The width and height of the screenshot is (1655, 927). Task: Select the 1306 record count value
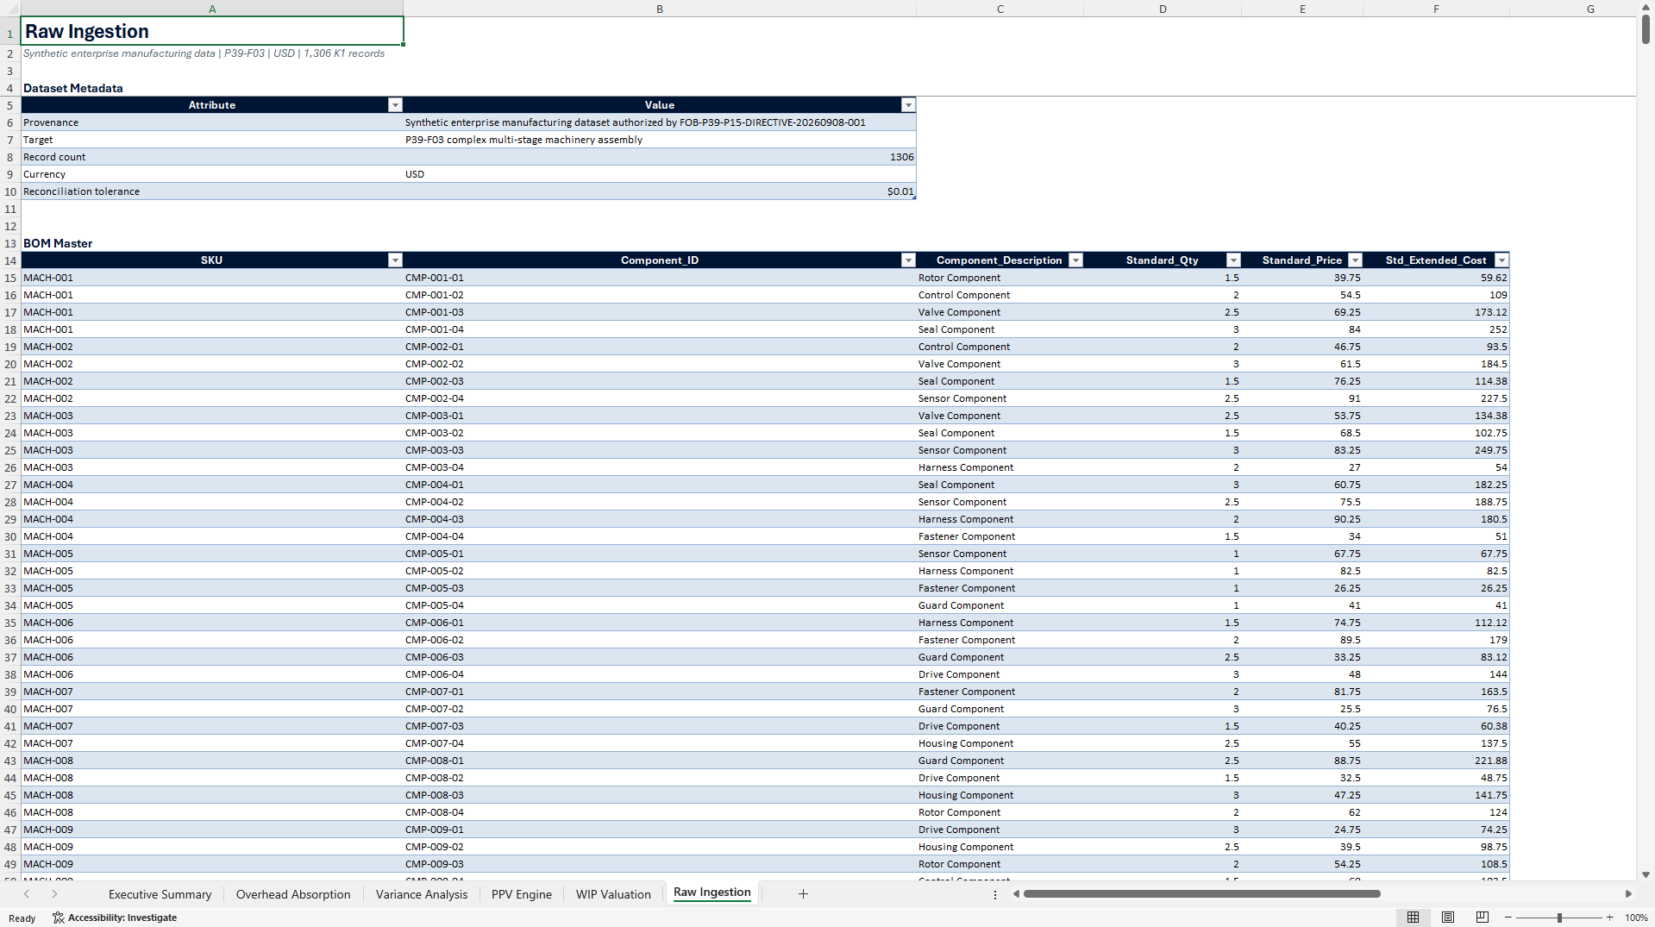pyautogui.click(x=660, y=157)
